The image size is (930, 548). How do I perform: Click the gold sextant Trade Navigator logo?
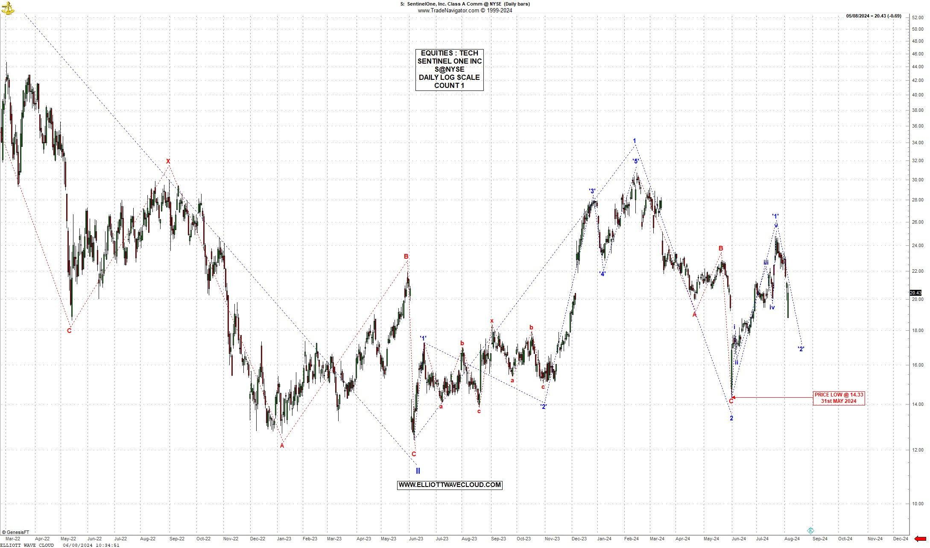(7, 7)
